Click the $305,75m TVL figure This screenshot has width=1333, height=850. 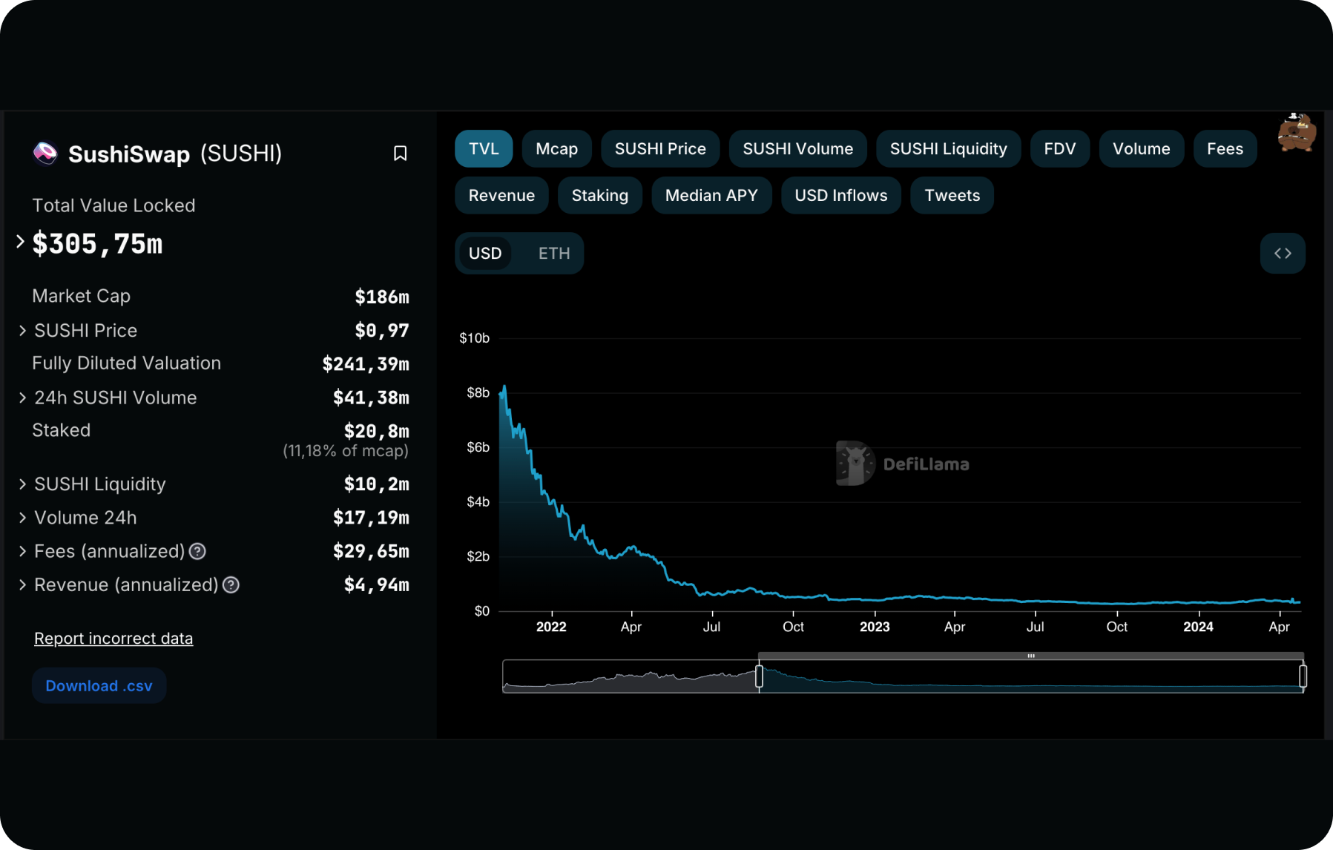[x=97, y=244]
